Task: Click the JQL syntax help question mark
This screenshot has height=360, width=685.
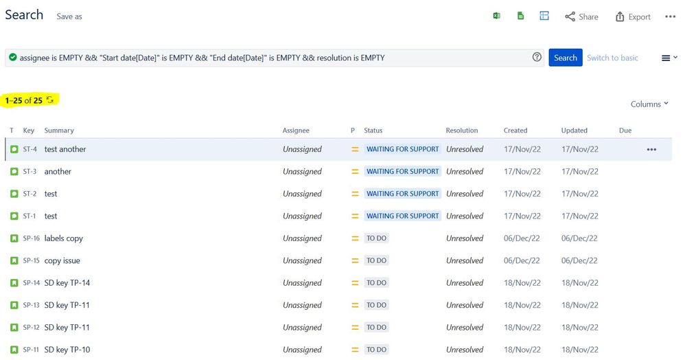Action: click(x=537, y=58)
